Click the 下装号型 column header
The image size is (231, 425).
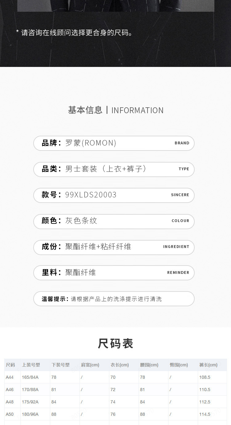60,365
